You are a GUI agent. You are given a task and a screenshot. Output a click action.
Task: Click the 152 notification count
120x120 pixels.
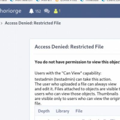pyautogui.click(x=38, y=11)
